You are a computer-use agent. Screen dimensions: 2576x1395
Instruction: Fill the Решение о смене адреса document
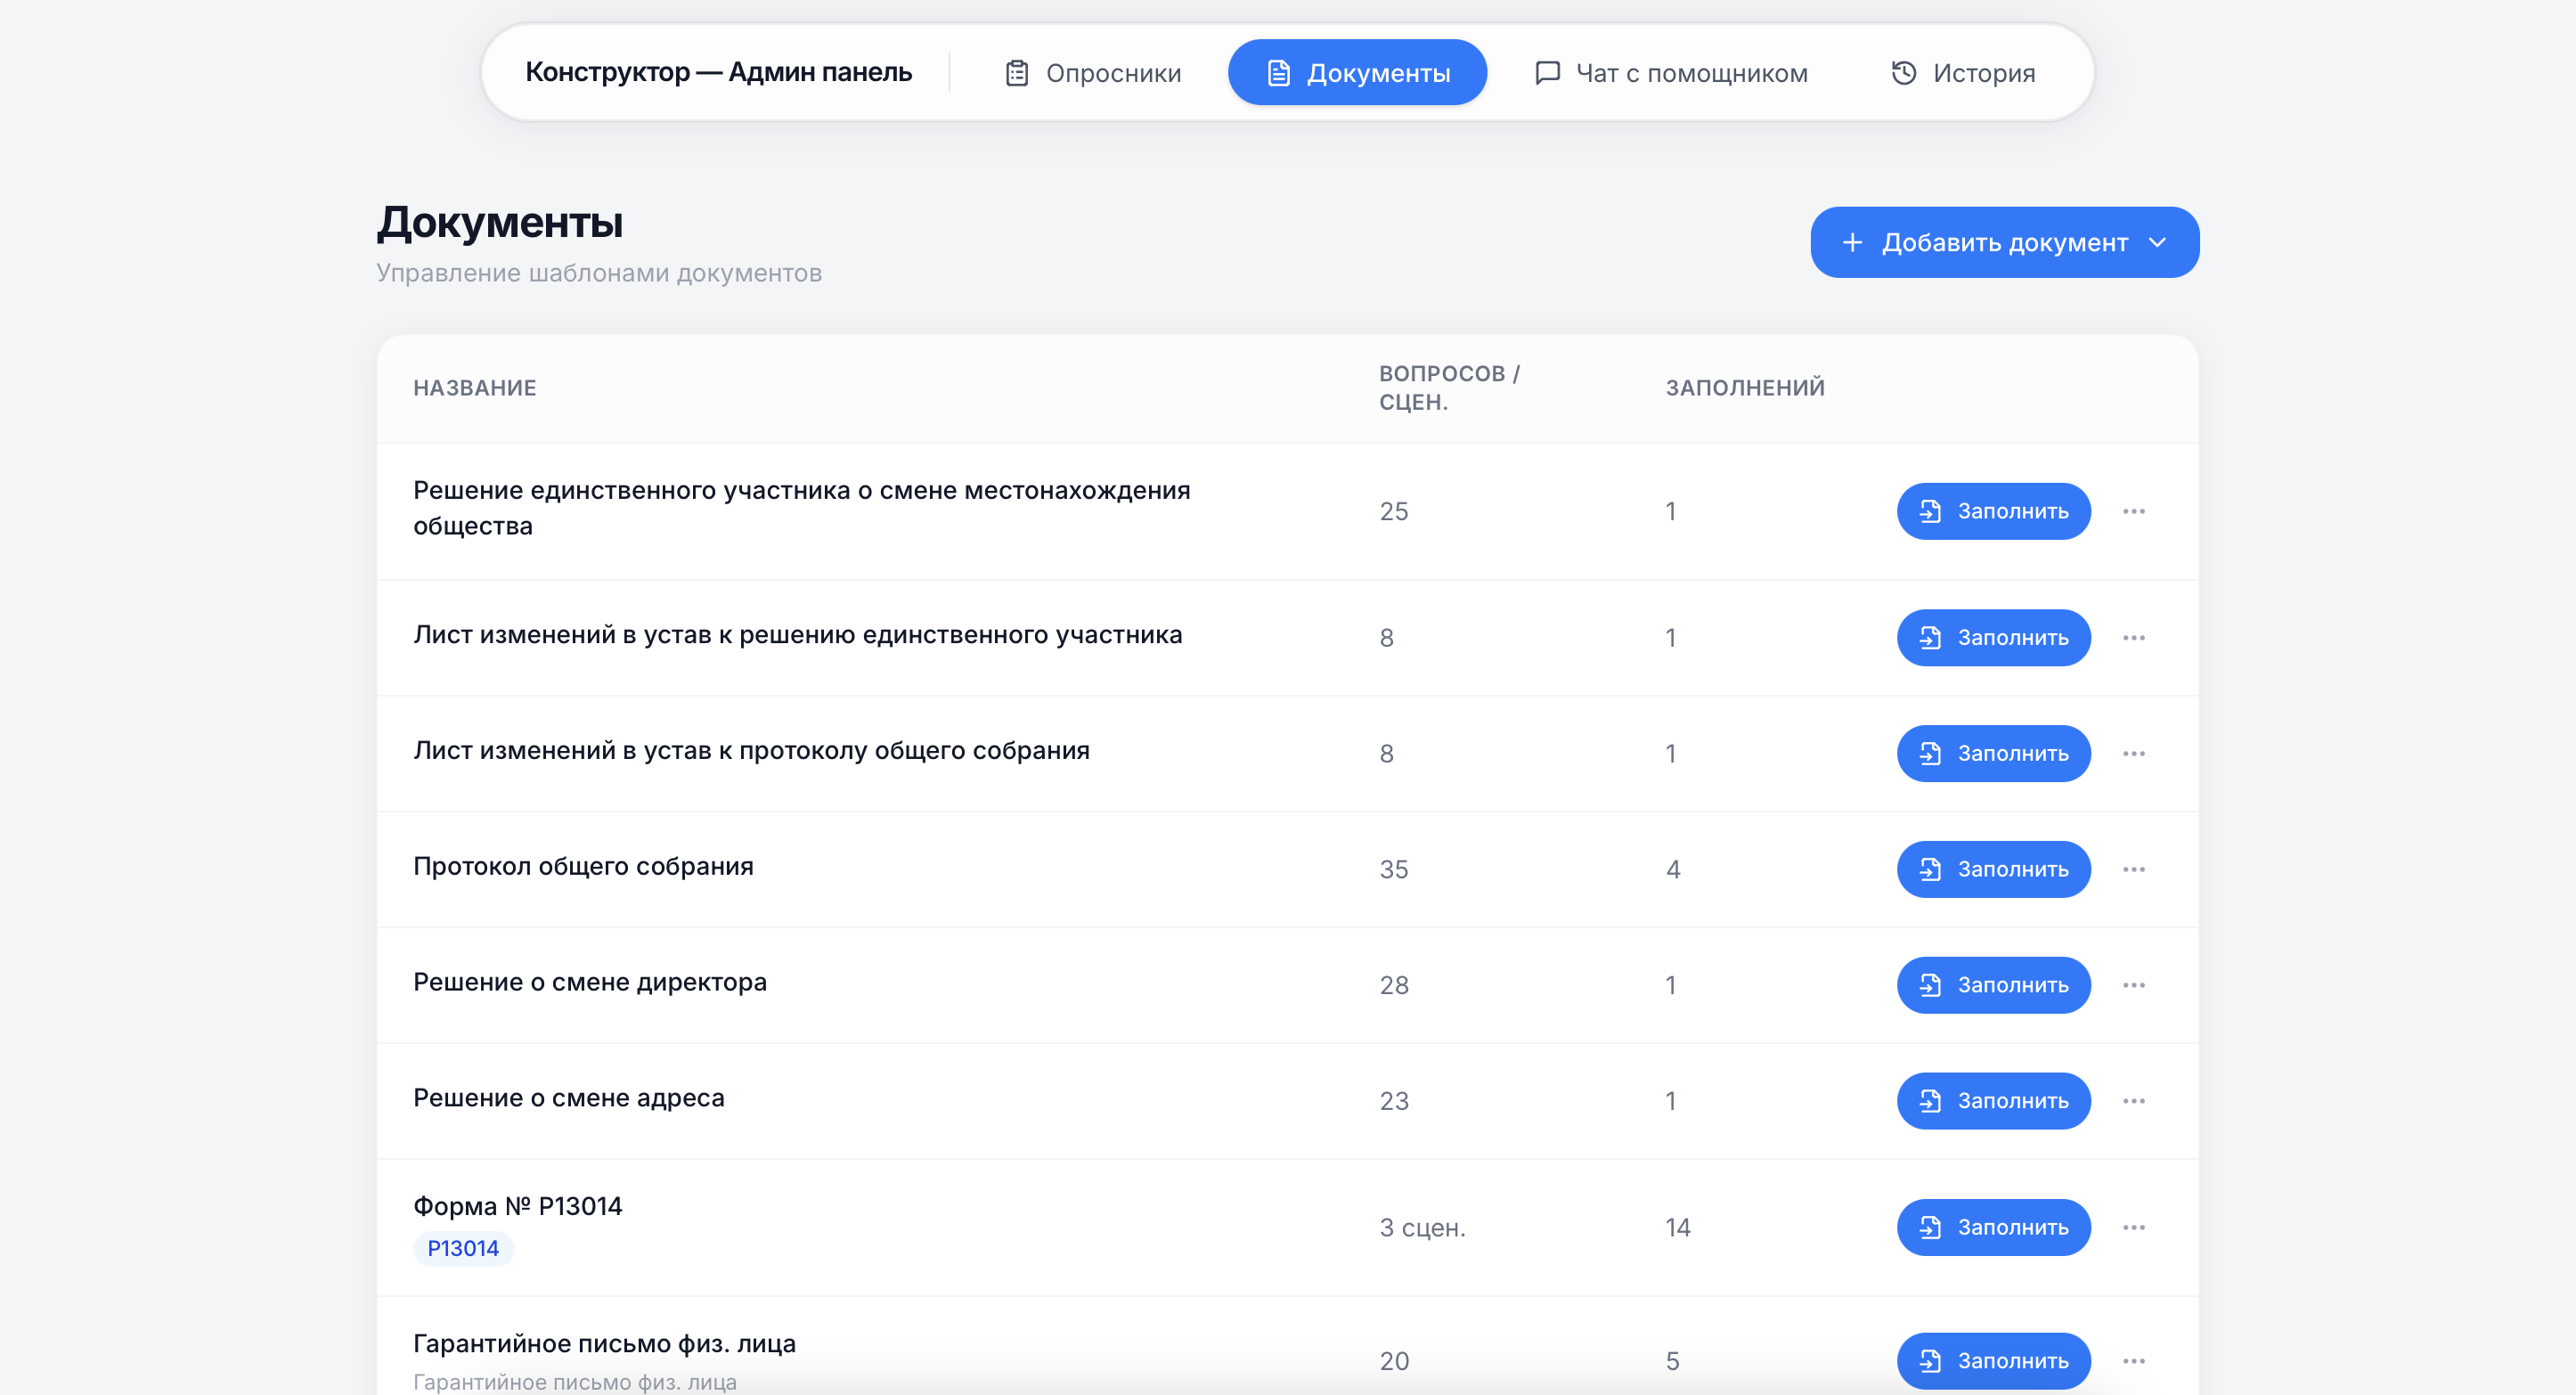point(1993,1101)
